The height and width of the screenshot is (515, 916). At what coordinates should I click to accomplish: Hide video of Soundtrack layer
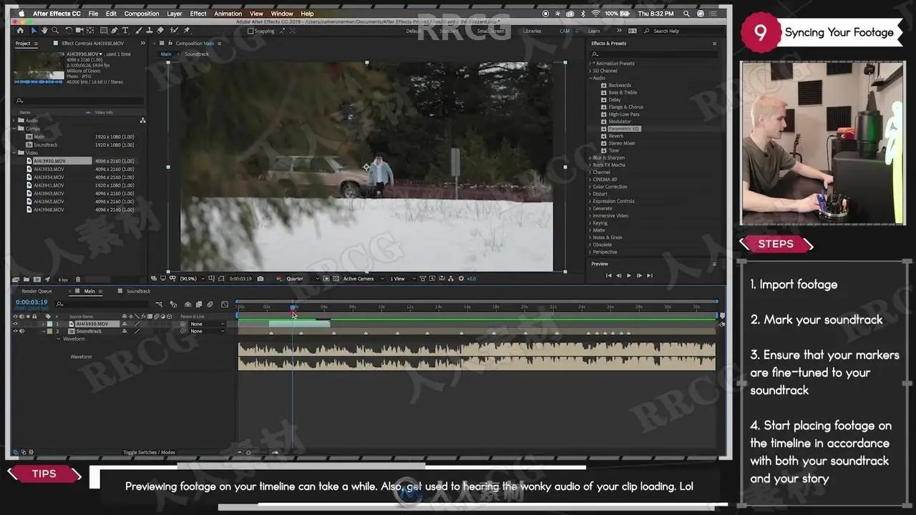tap(15, 331)
